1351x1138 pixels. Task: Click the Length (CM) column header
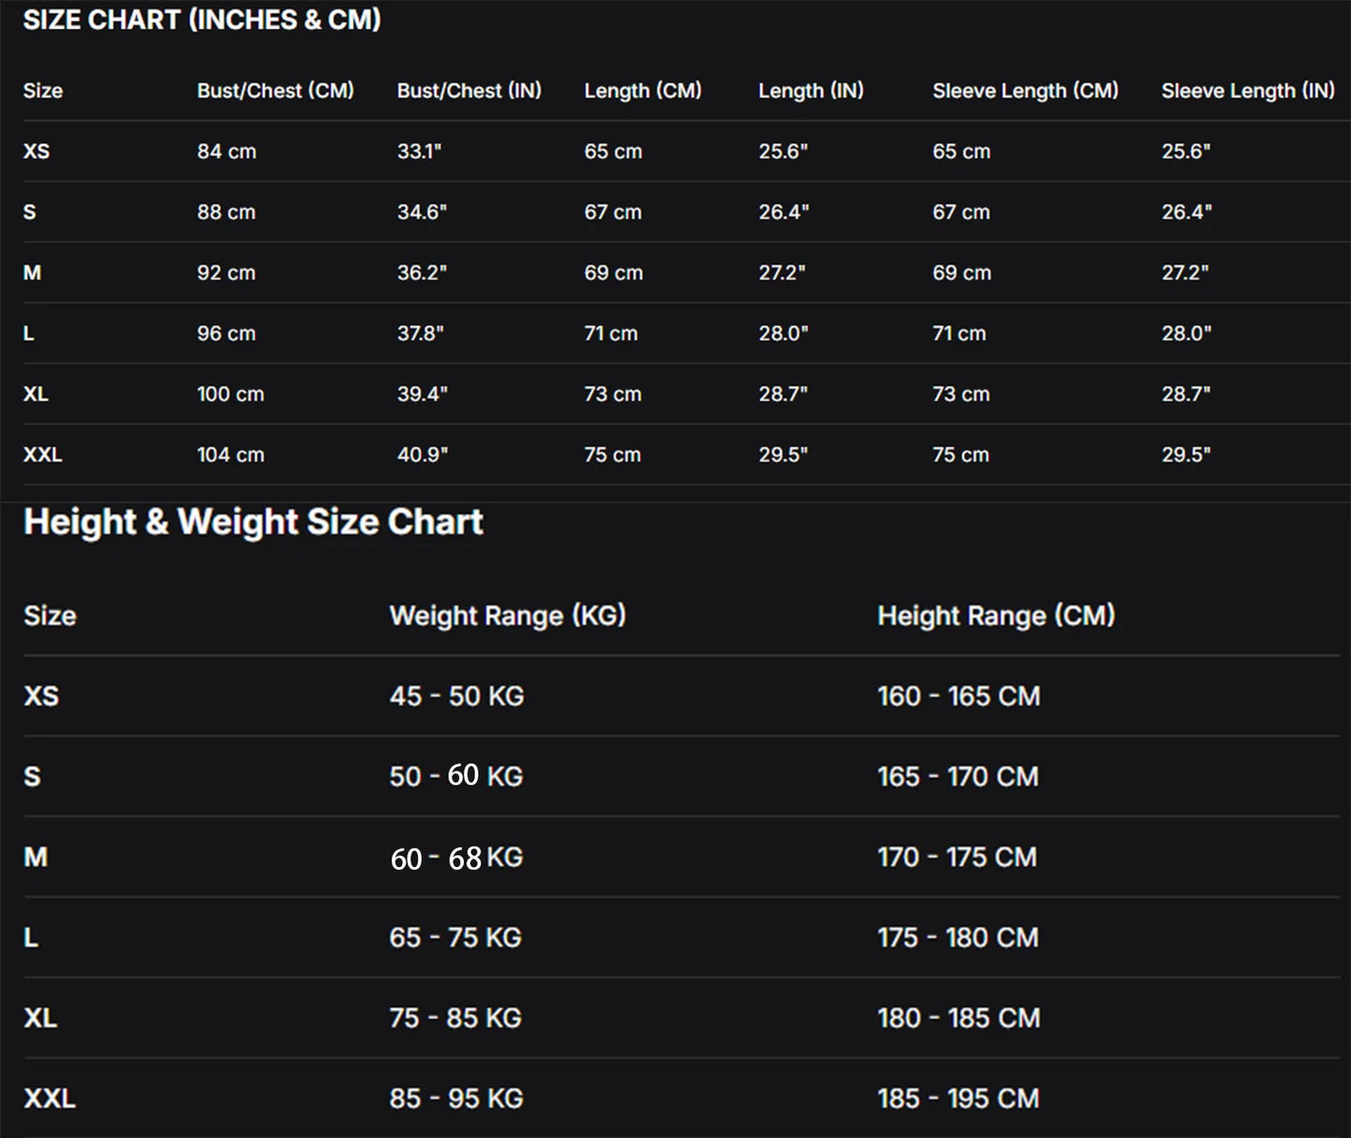point(643,91)
